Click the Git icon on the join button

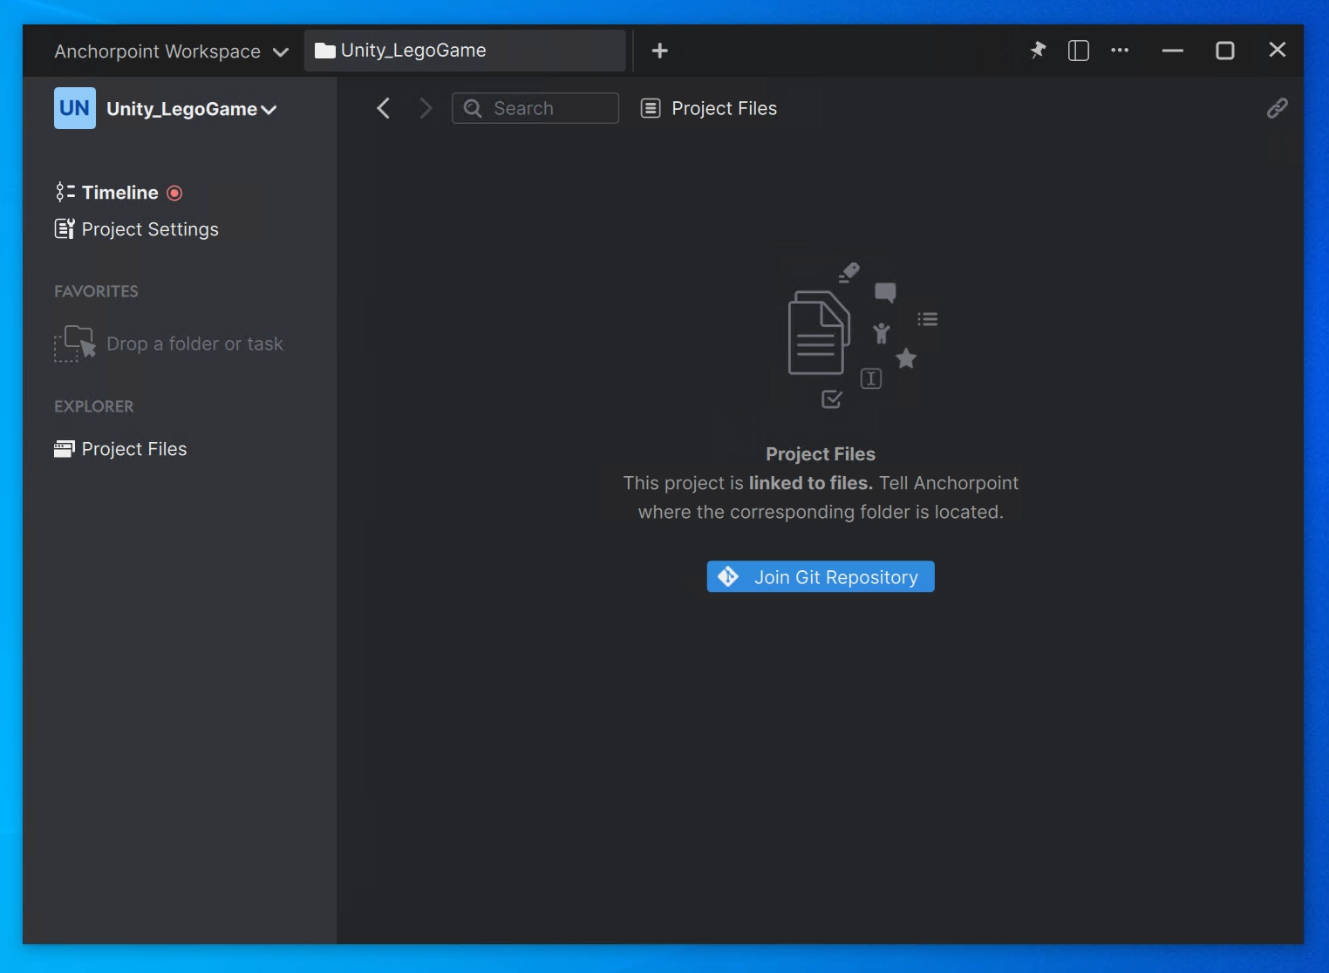tap(727, 576)
